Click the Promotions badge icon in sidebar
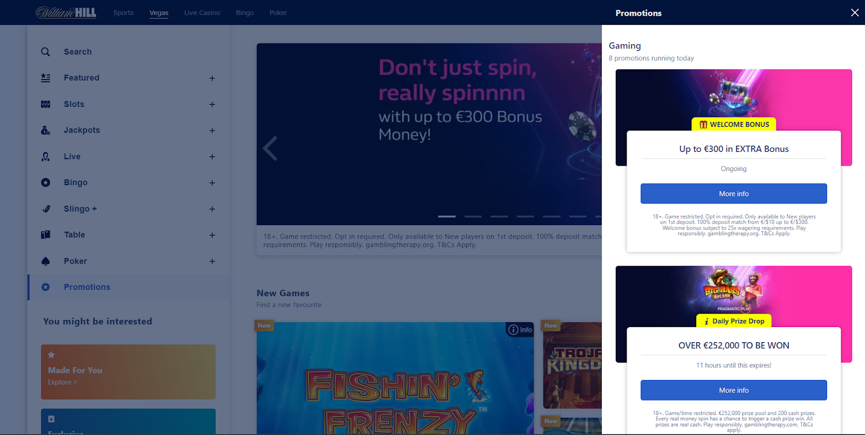This screenshot has width=865, height=435. tap(45, 287)
